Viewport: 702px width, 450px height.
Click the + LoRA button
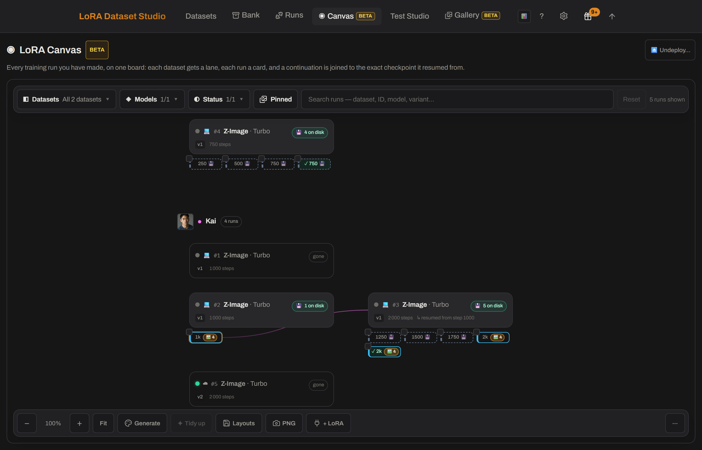coord(329,423)
